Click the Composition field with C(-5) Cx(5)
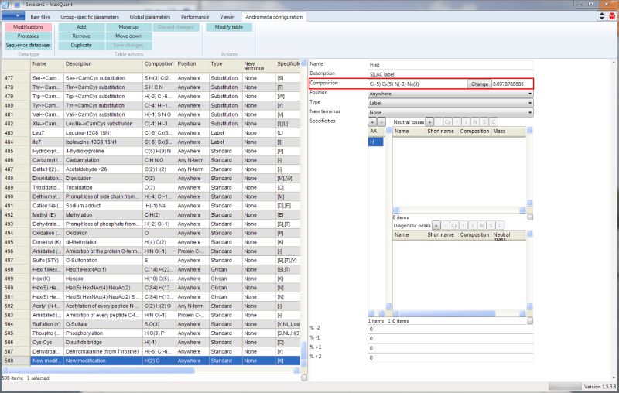Image resolution: width=619 pixels, height=393 pixels. pos(418,84)
